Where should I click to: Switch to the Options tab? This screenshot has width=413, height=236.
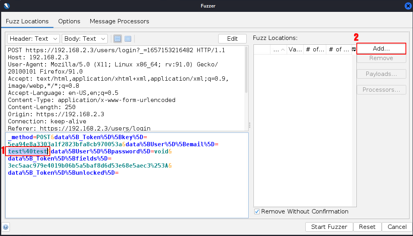(x=69, y=21)
